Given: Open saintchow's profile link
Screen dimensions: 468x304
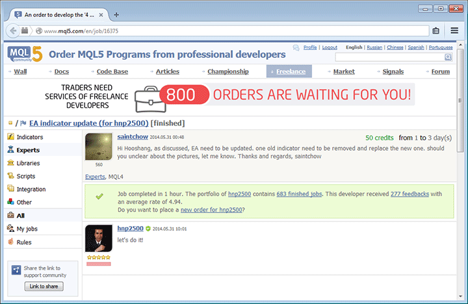Looking at the screenshot, I should coord(133,136).
